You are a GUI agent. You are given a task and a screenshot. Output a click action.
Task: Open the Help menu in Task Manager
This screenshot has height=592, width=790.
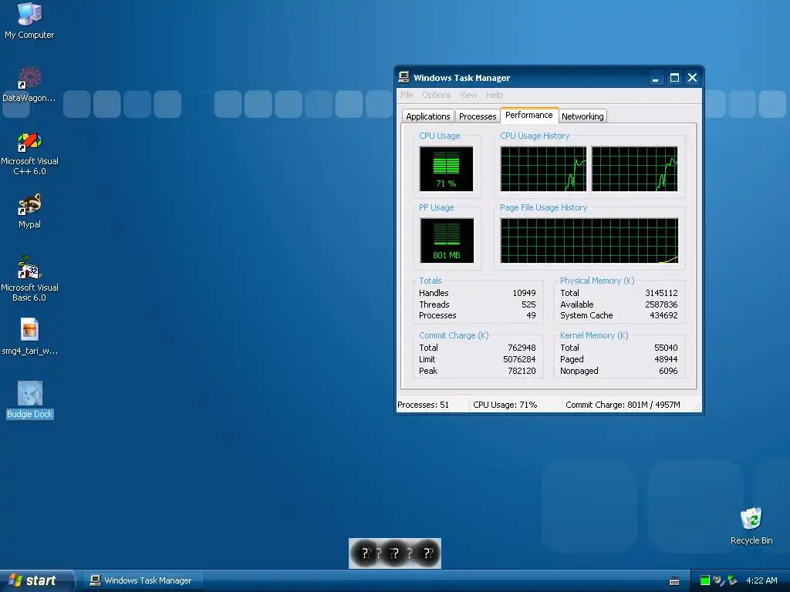tap(494, 95)
